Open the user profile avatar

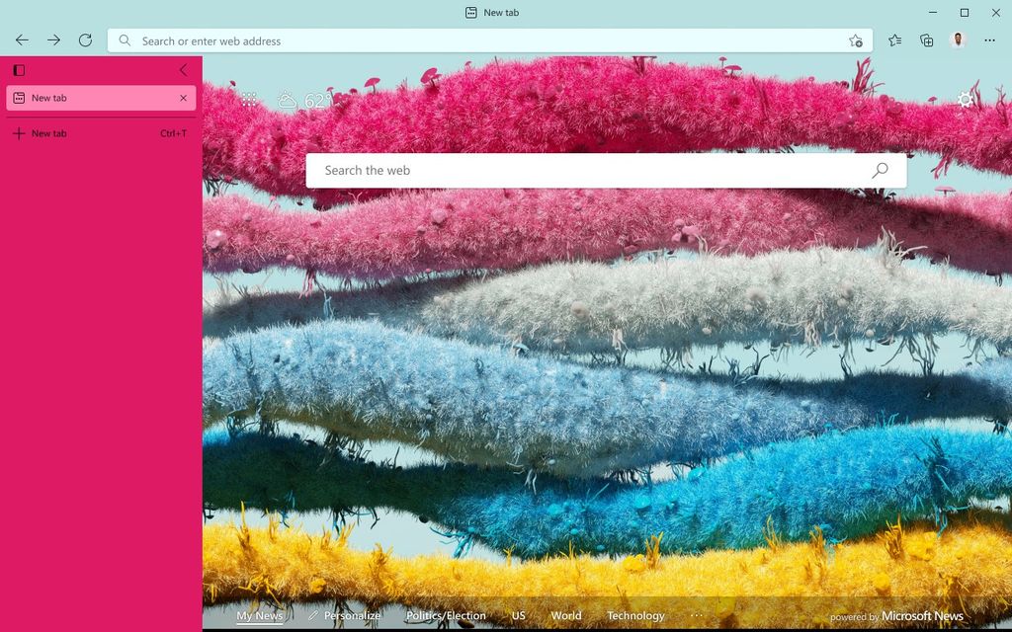tap(958, 40)
